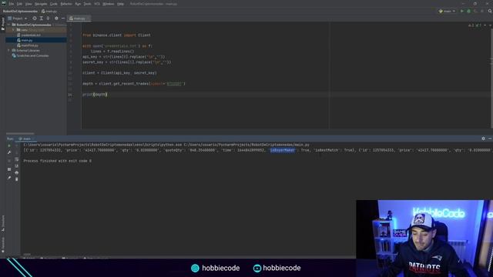The height and width of the screenshot is (277, 493).
Task: Open the File menu
Action: click(12, 4)
